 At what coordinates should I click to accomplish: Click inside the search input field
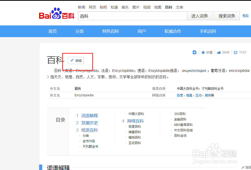[x=132, y=16]
